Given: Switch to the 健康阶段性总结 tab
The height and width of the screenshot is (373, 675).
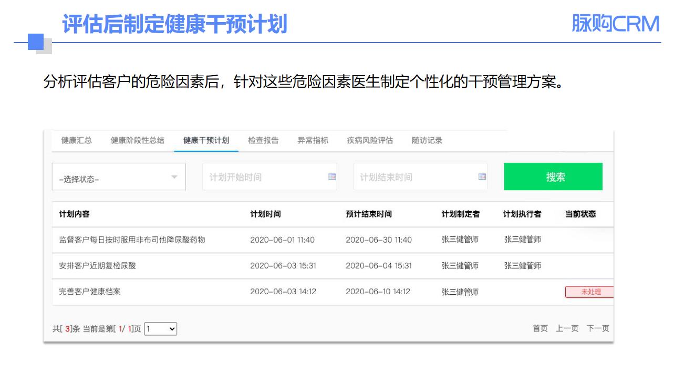Looking at the screenshot, I should (137, 141).
